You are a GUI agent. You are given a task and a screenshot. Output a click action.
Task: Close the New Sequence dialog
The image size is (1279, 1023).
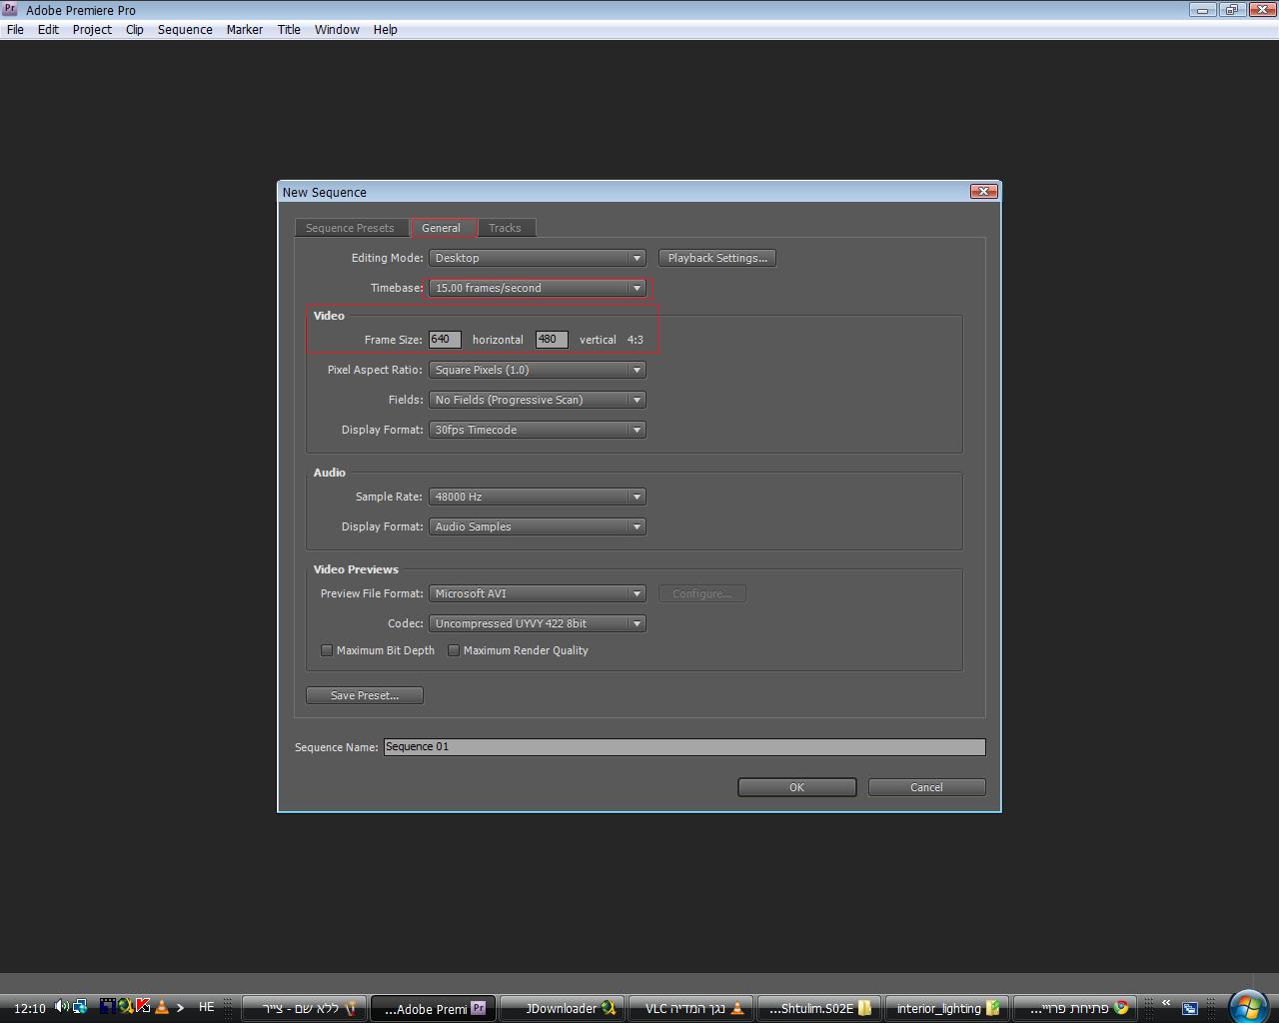pos(984,191)
